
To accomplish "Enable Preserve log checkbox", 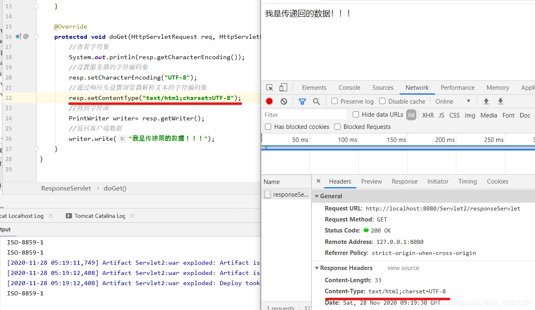I will (x=335, y=101).
